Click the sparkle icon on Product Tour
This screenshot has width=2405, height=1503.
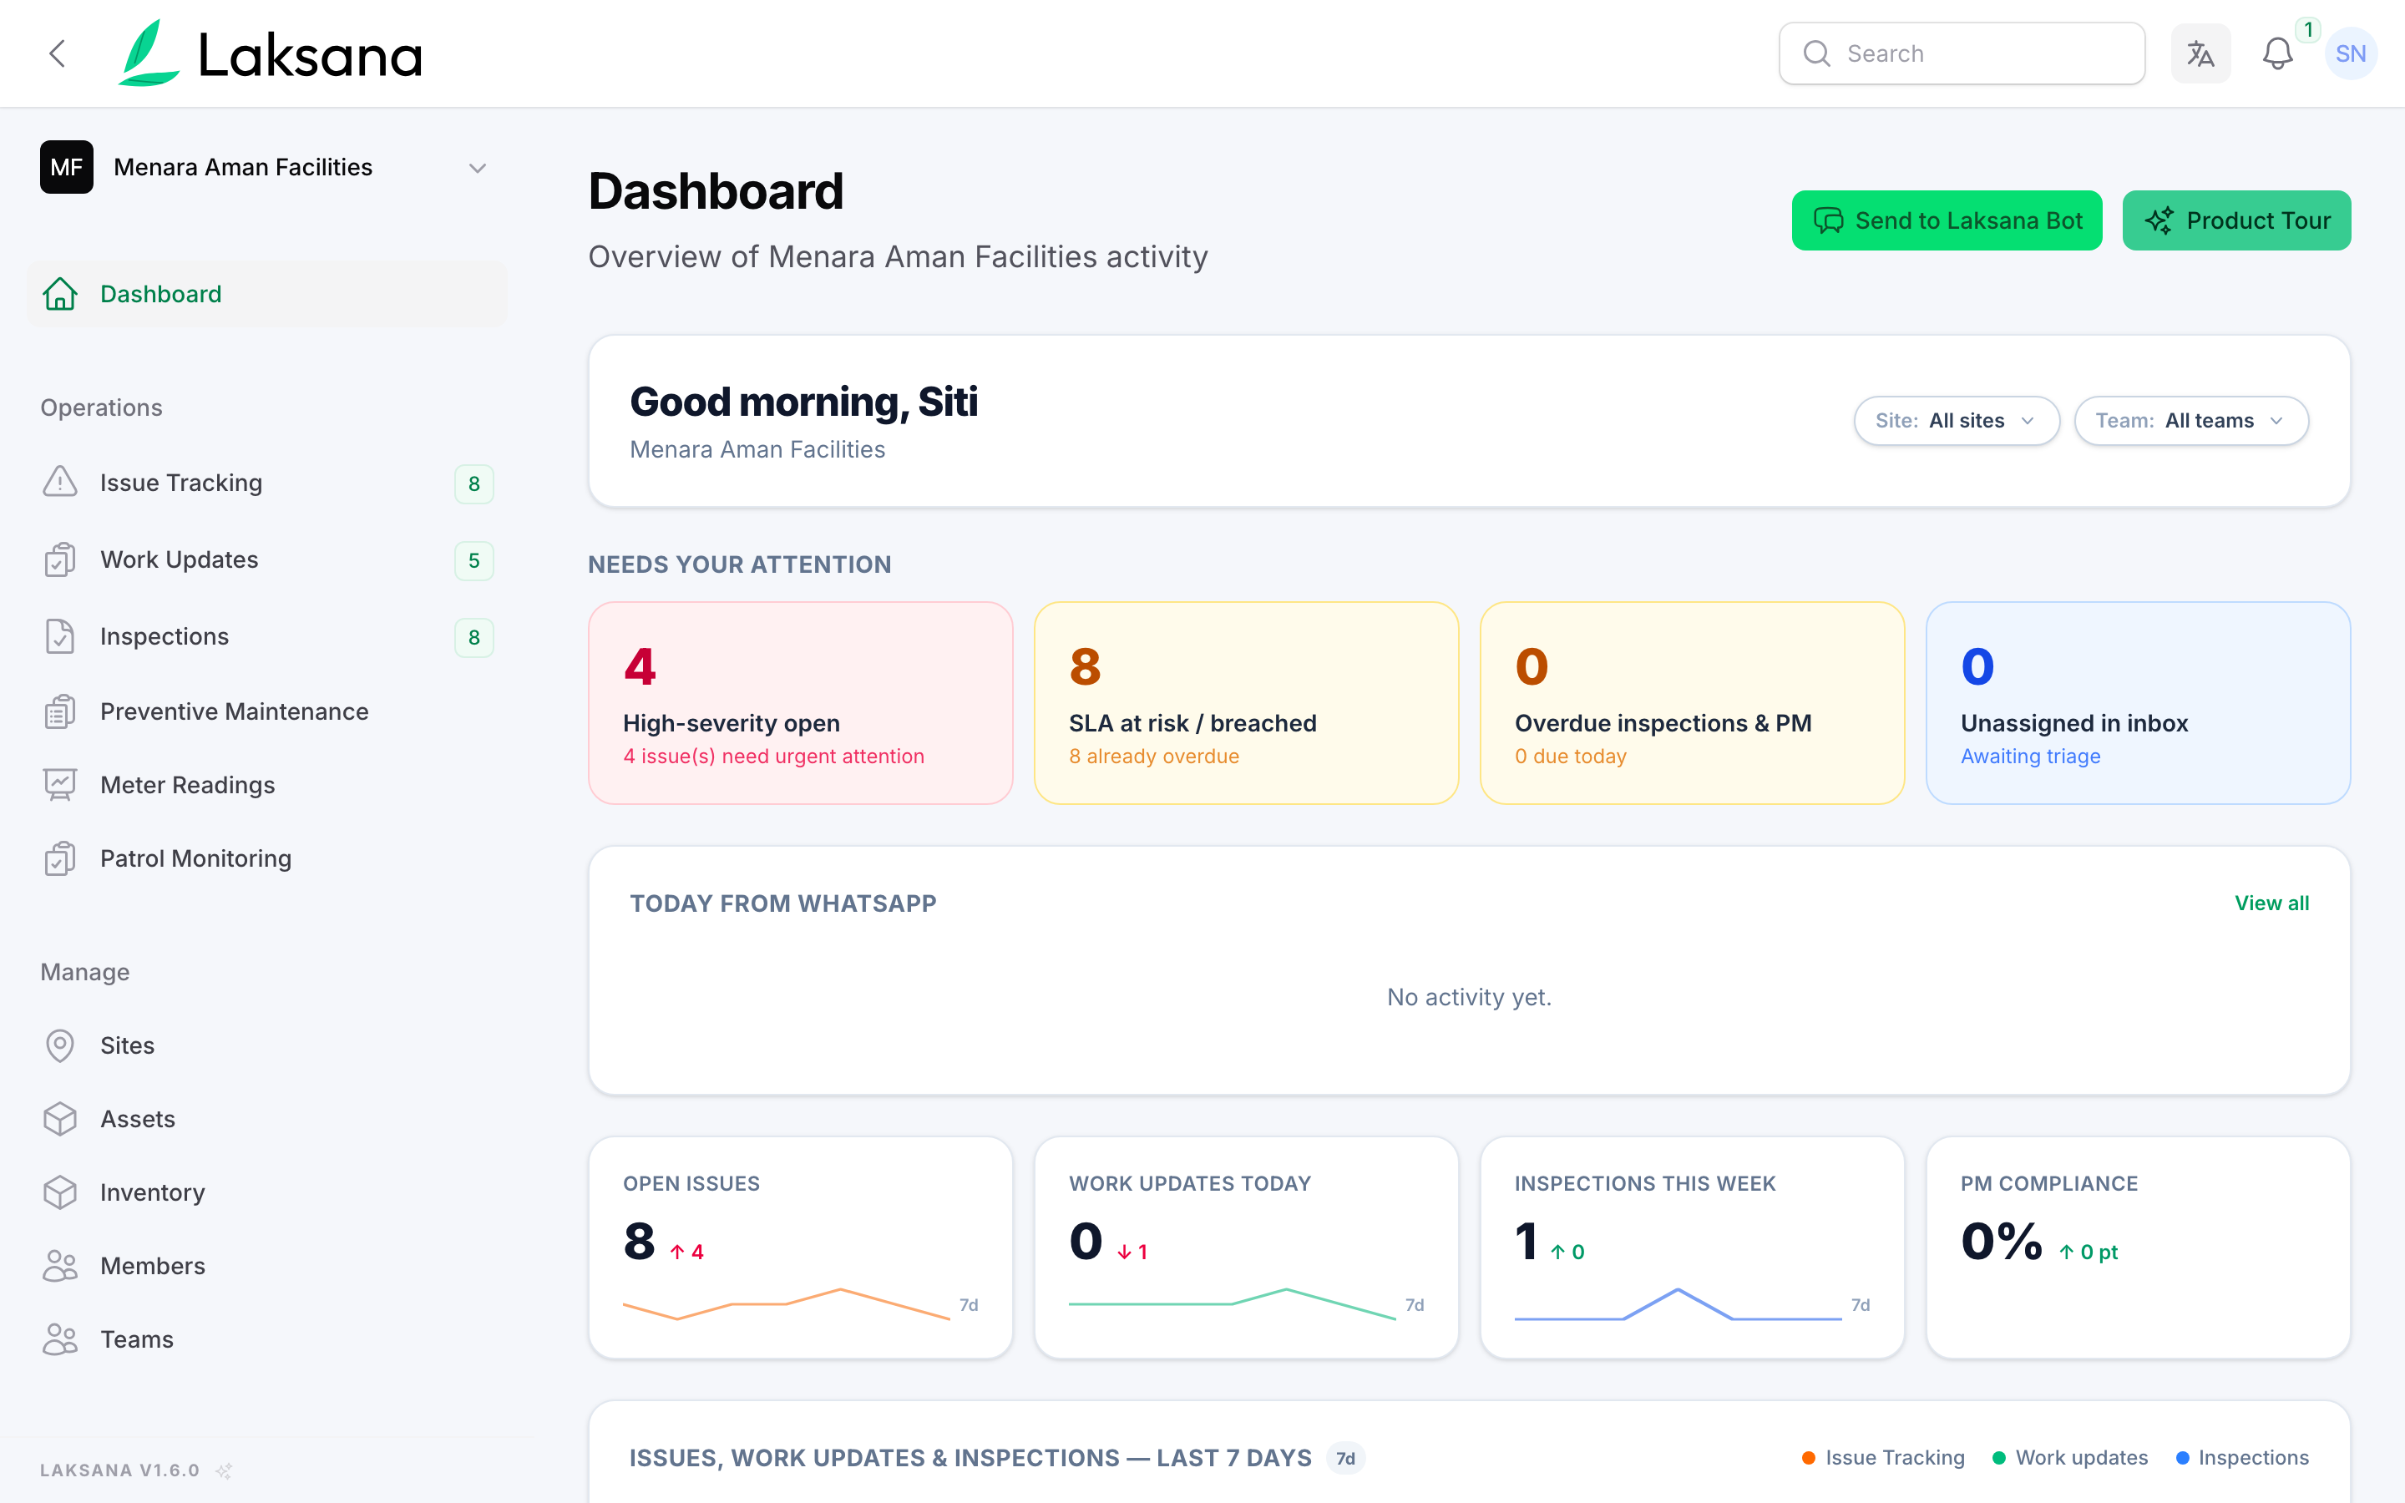point(2159,220)
